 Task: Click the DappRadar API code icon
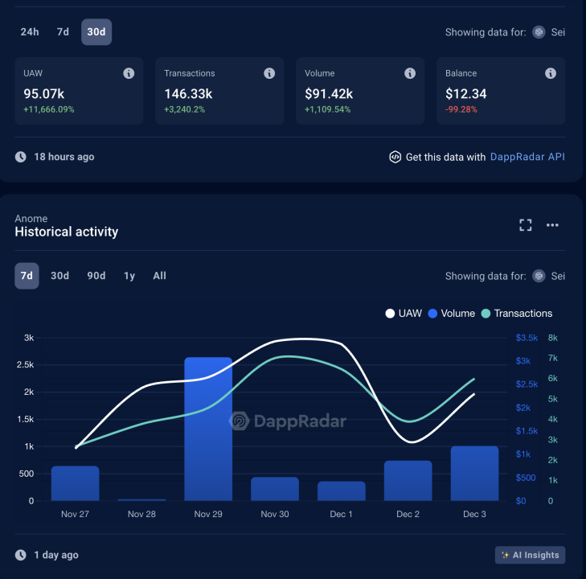(x=395, y=157)
